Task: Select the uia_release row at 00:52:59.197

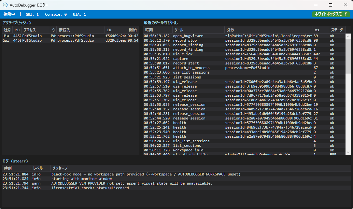Action: [244, 82]
